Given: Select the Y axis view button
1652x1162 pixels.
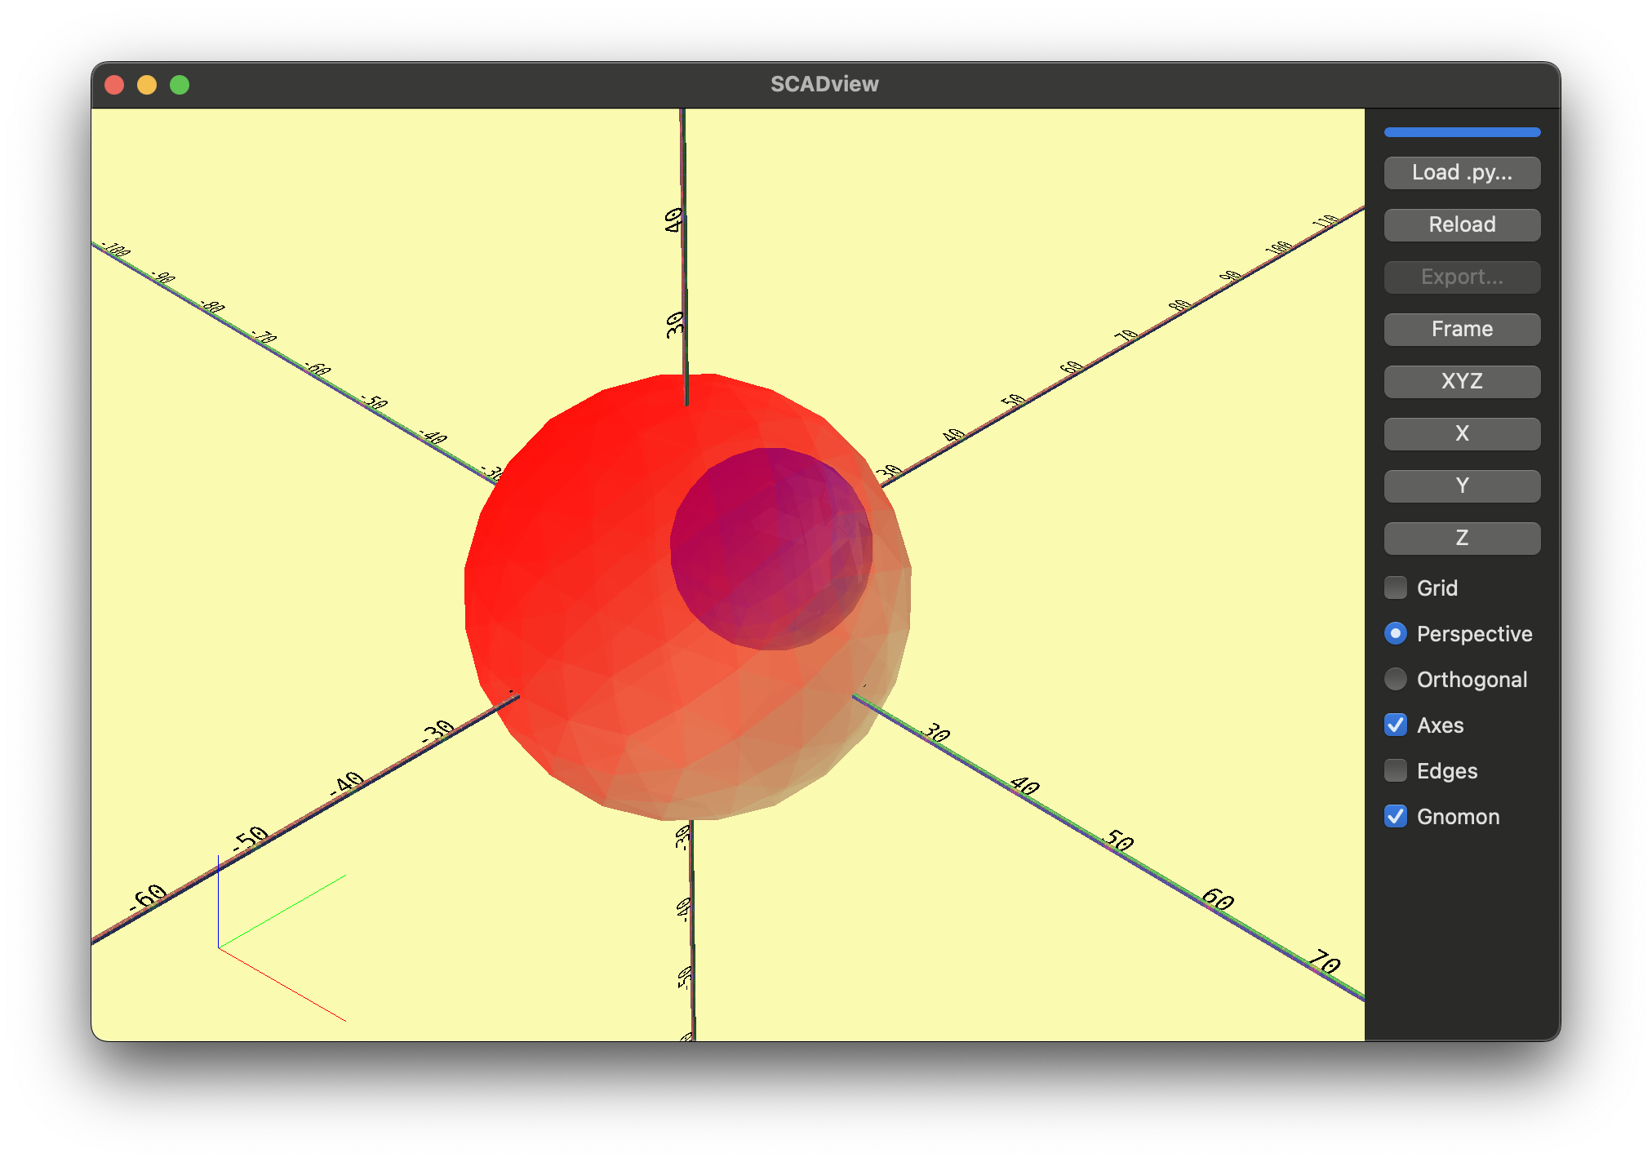Looking at the screenshot, I should click(x=1461, y=486).
